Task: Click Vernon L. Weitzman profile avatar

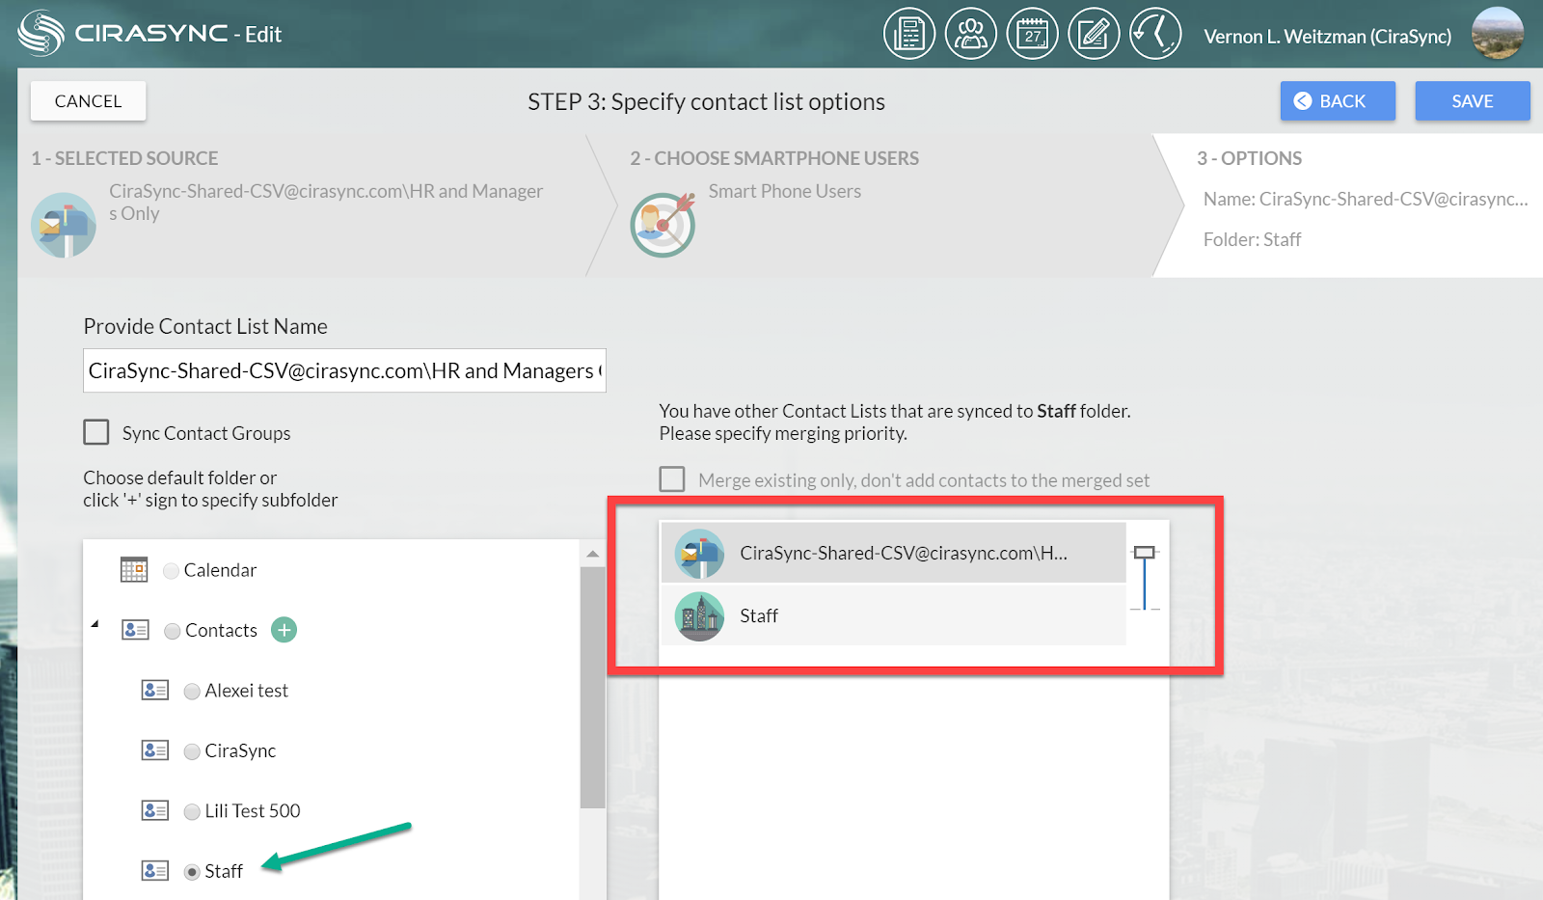Action: [x=1498, y=34]
